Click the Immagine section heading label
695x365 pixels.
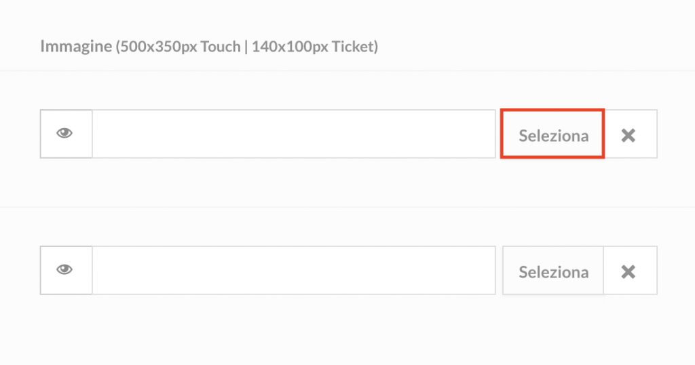point(209,47)
